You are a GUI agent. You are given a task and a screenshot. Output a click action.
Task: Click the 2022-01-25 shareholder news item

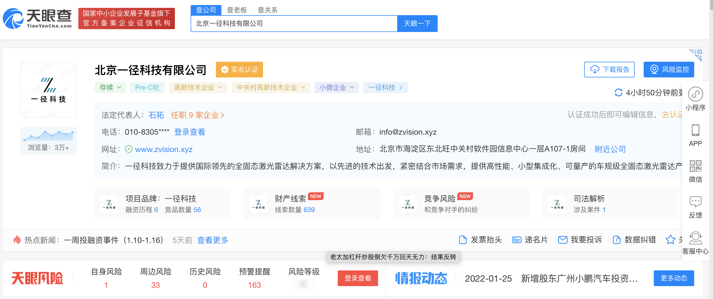tap(551, 279)
